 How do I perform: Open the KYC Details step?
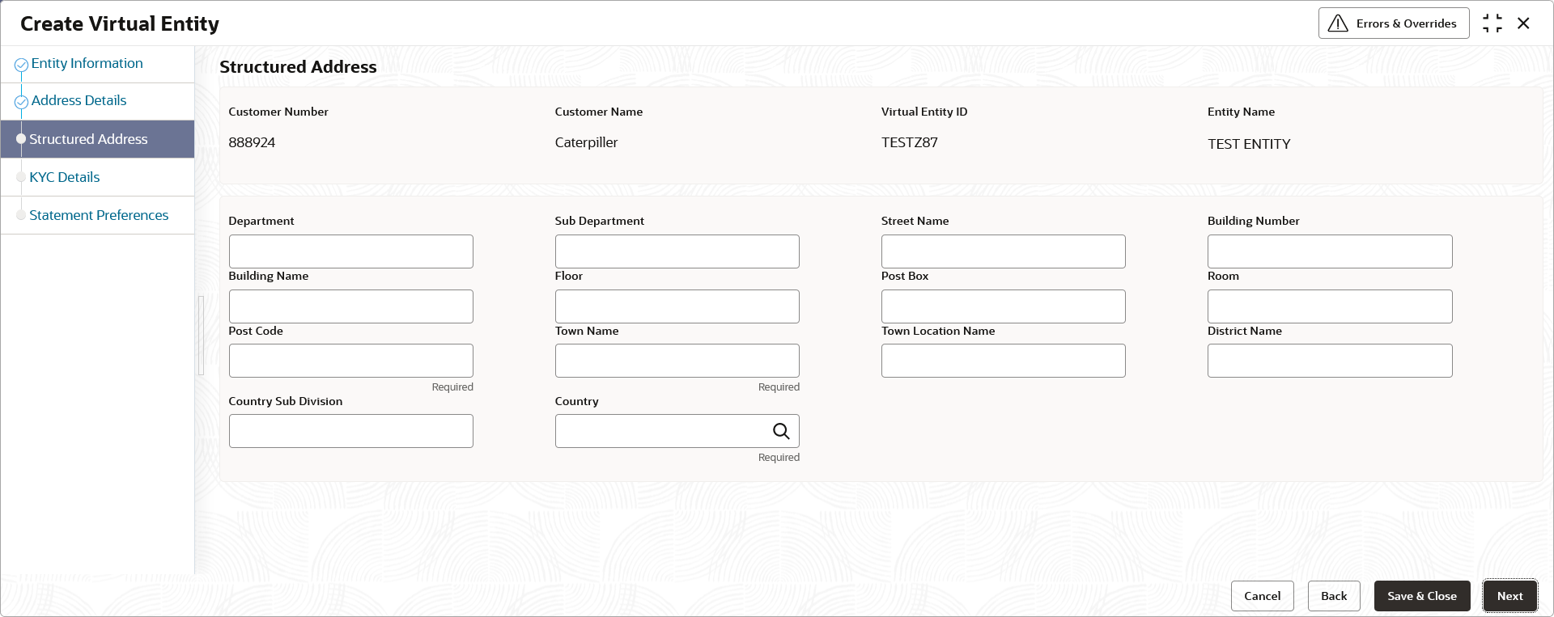click(65, 177)
